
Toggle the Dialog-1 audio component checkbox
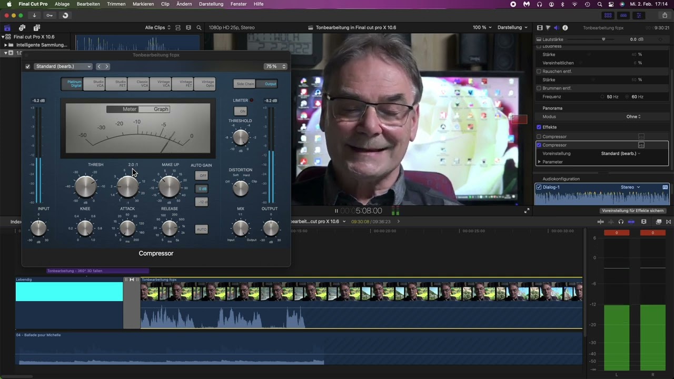pos(539,187)
